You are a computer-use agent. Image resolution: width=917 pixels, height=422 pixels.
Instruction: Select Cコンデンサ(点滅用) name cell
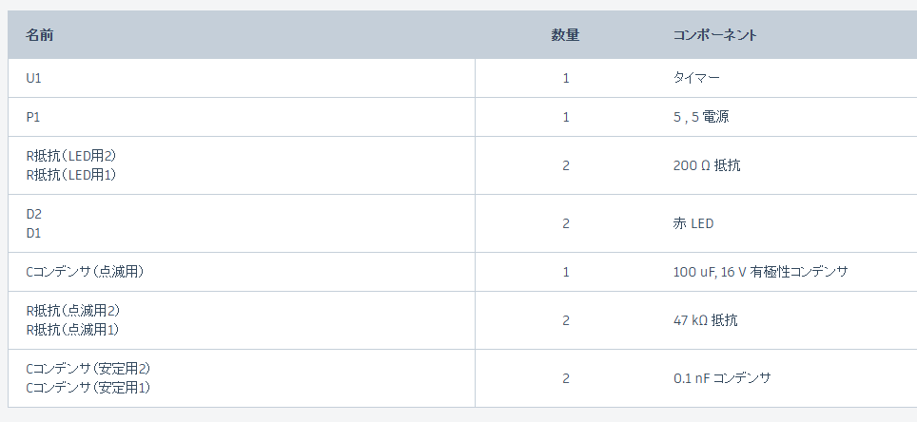(85, 272)
